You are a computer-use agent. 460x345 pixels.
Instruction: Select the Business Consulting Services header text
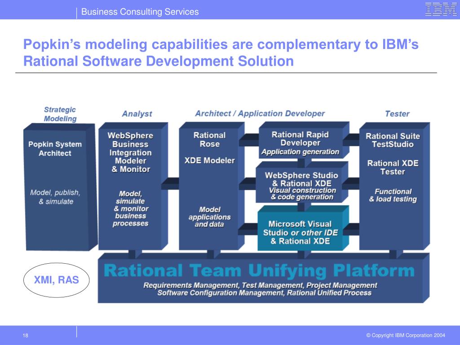[x=140, y=12]
